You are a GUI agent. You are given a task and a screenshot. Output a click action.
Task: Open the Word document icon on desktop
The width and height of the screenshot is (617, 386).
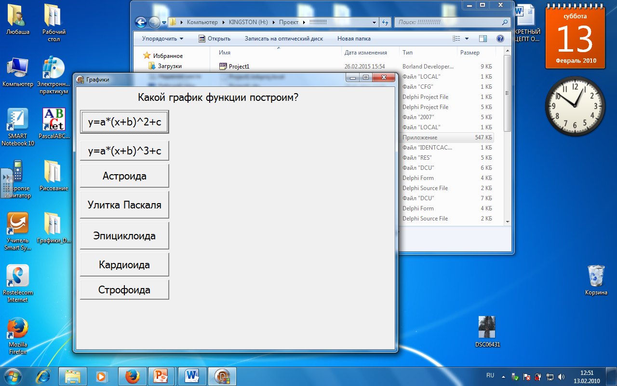[525, 23]
